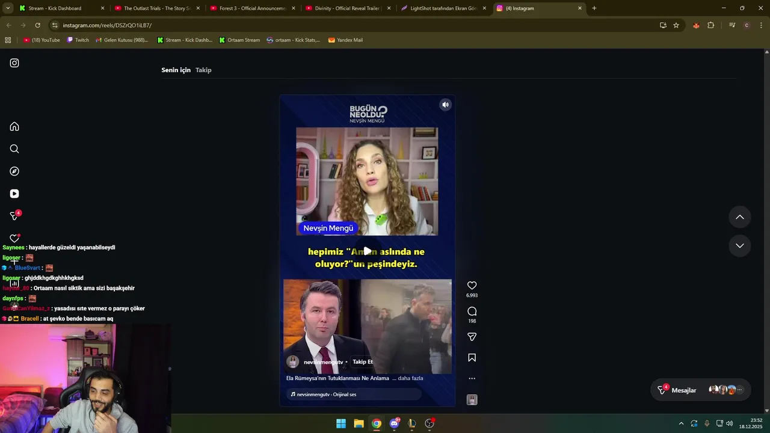Open Chrome from the taskbar

click(x=376, y=423)
